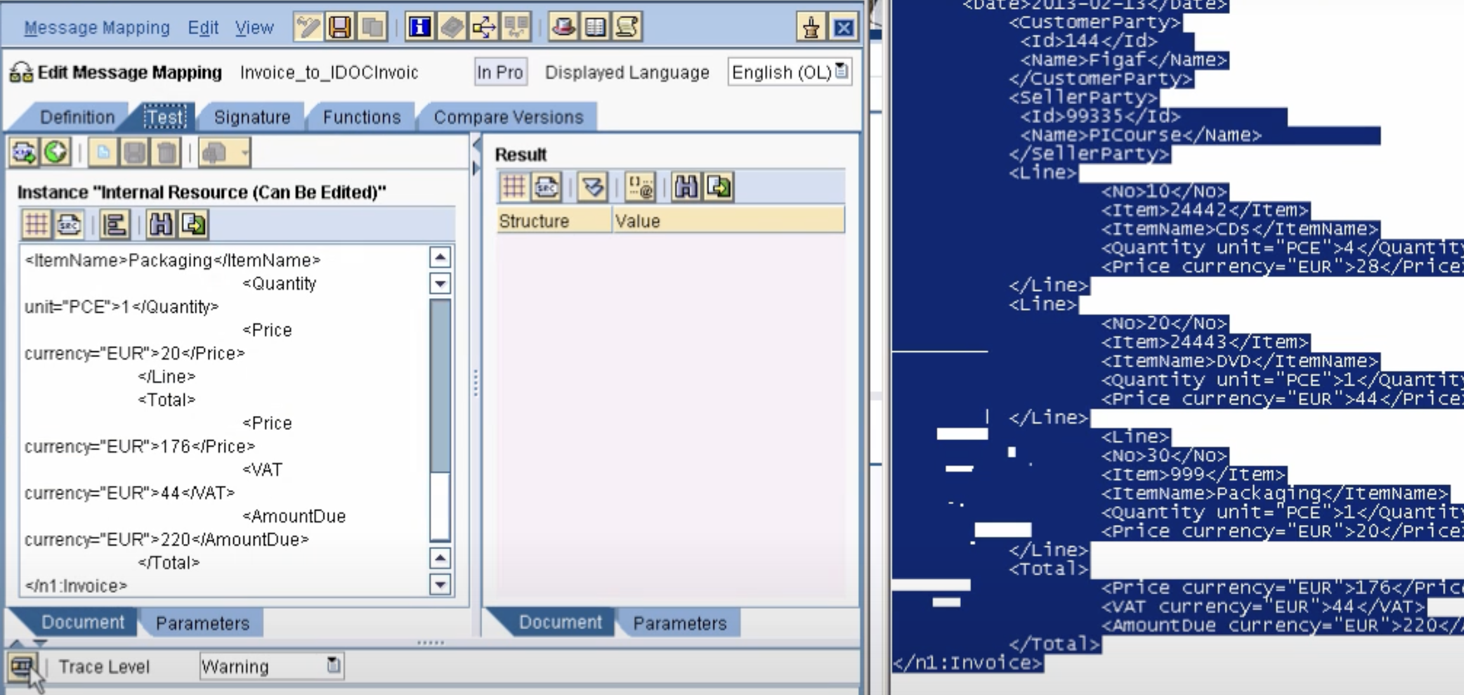Click the red hat icon in toolbar

(x=563, y=27)
